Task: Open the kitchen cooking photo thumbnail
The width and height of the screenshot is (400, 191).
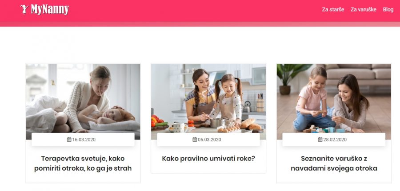Action: (x=208, y=101)
